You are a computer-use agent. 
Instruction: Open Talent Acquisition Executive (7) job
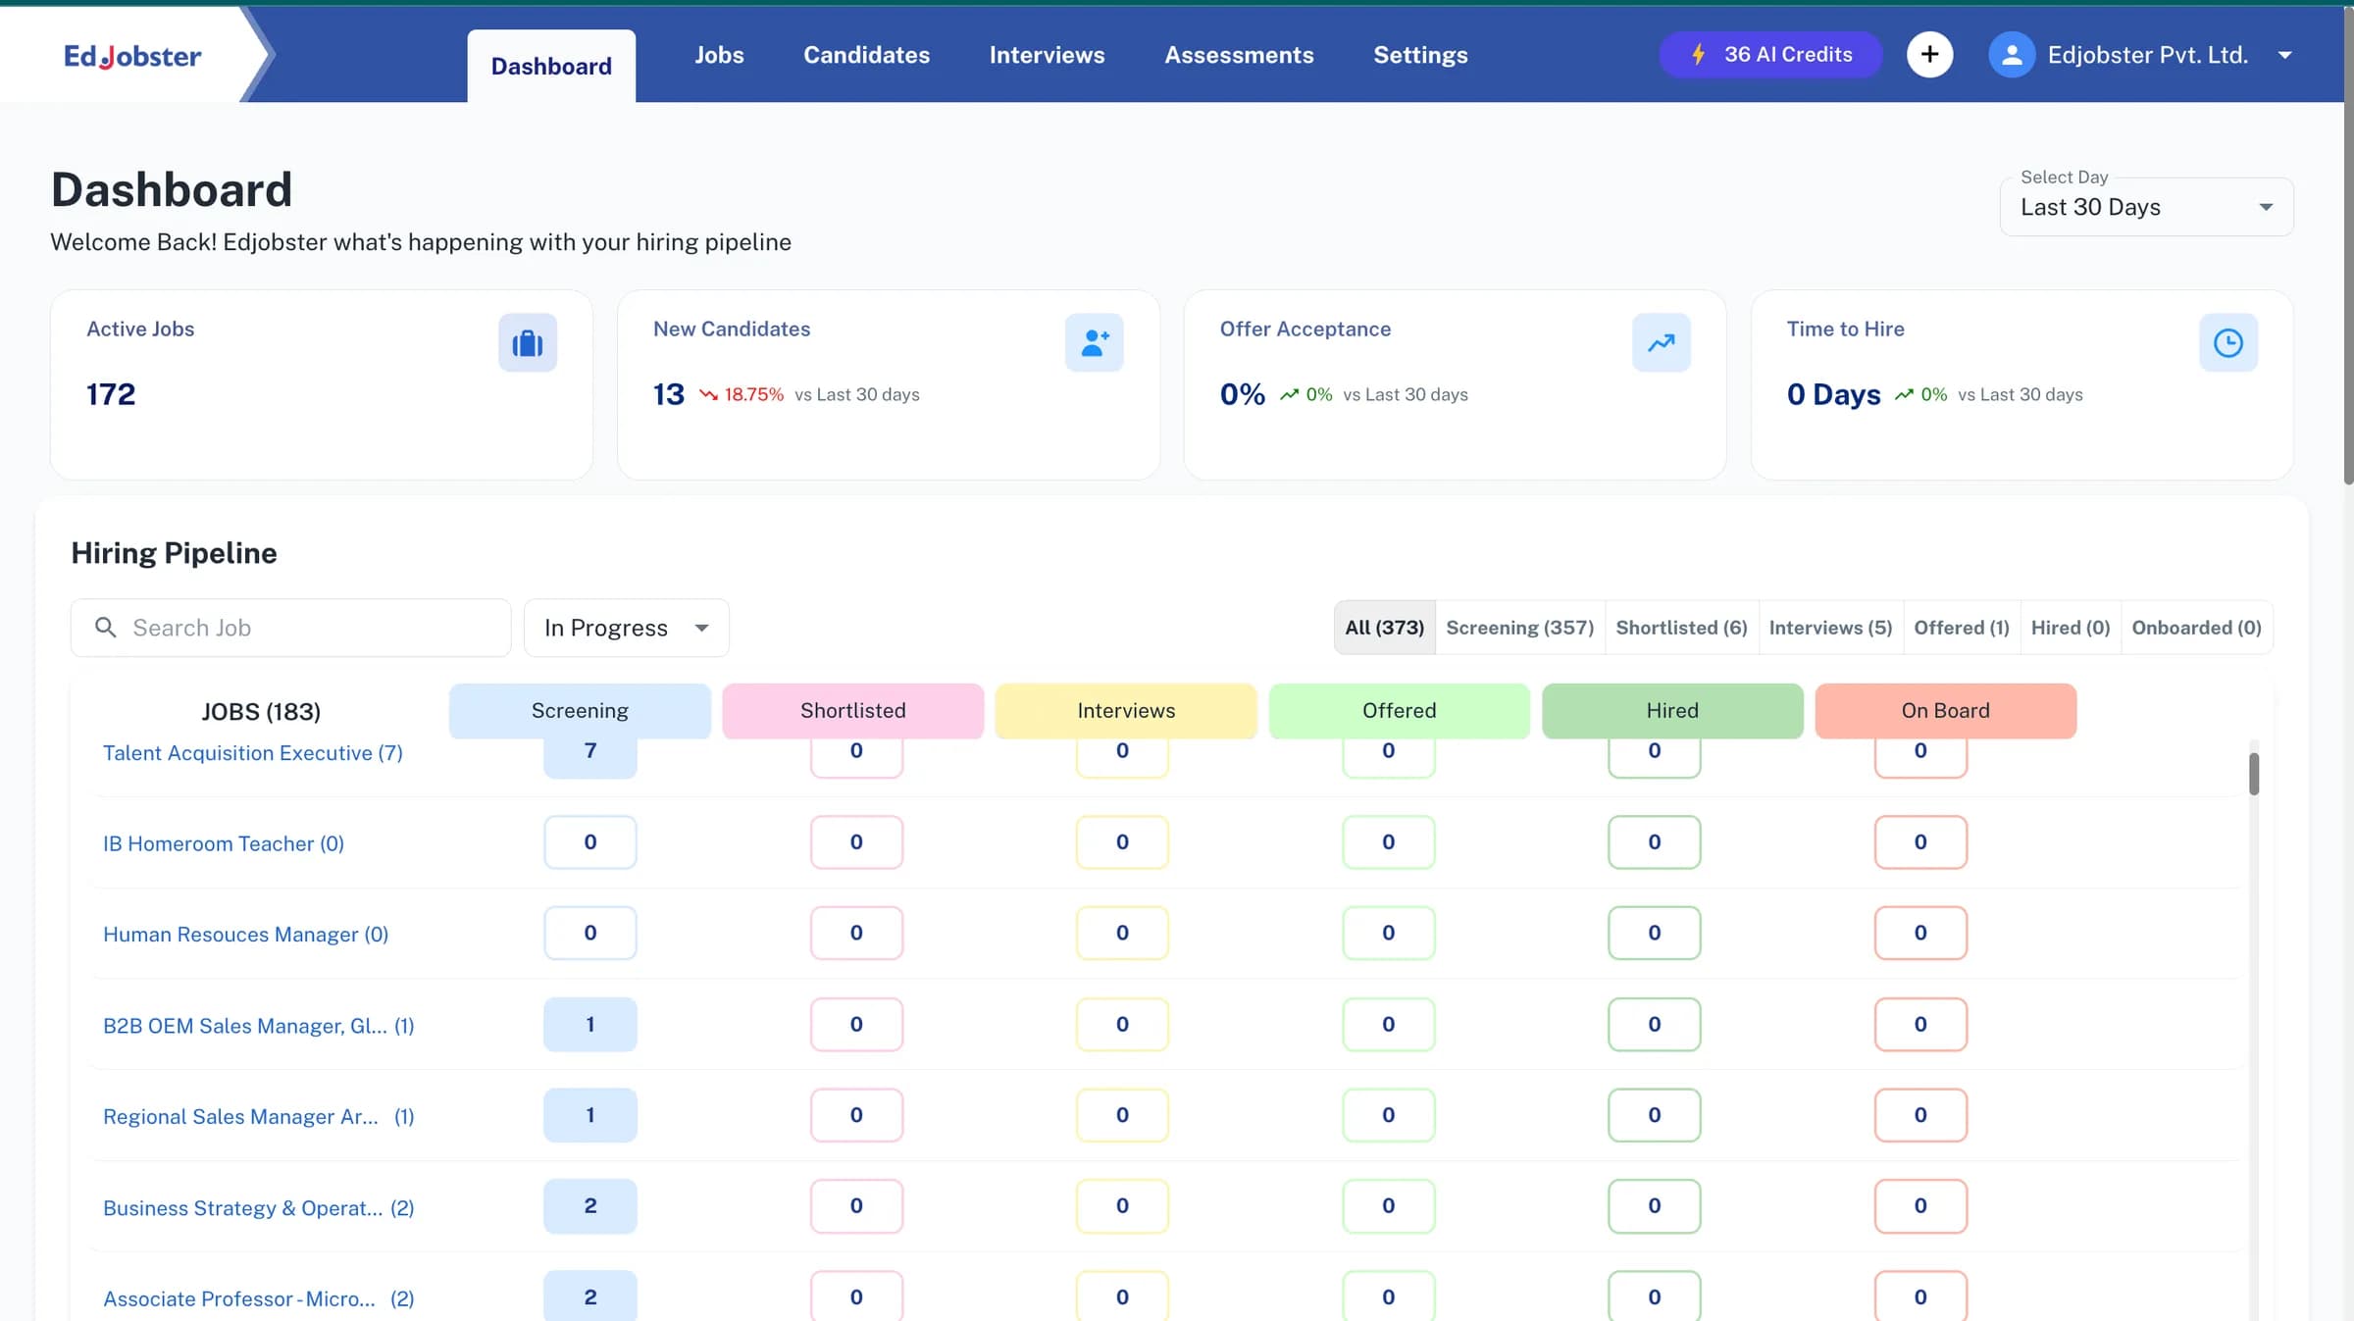(x=253, y=753)
